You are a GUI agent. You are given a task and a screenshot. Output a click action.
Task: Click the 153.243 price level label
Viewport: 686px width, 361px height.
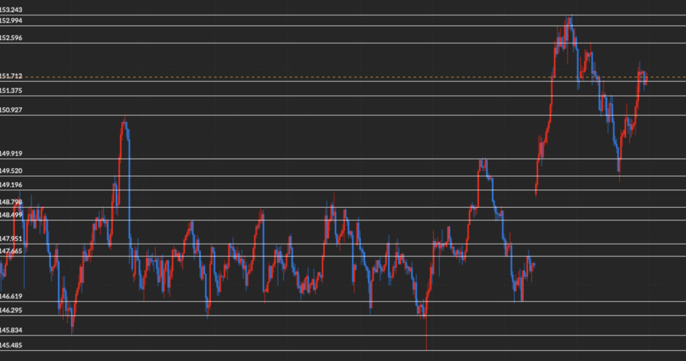(x=11, y=9)
